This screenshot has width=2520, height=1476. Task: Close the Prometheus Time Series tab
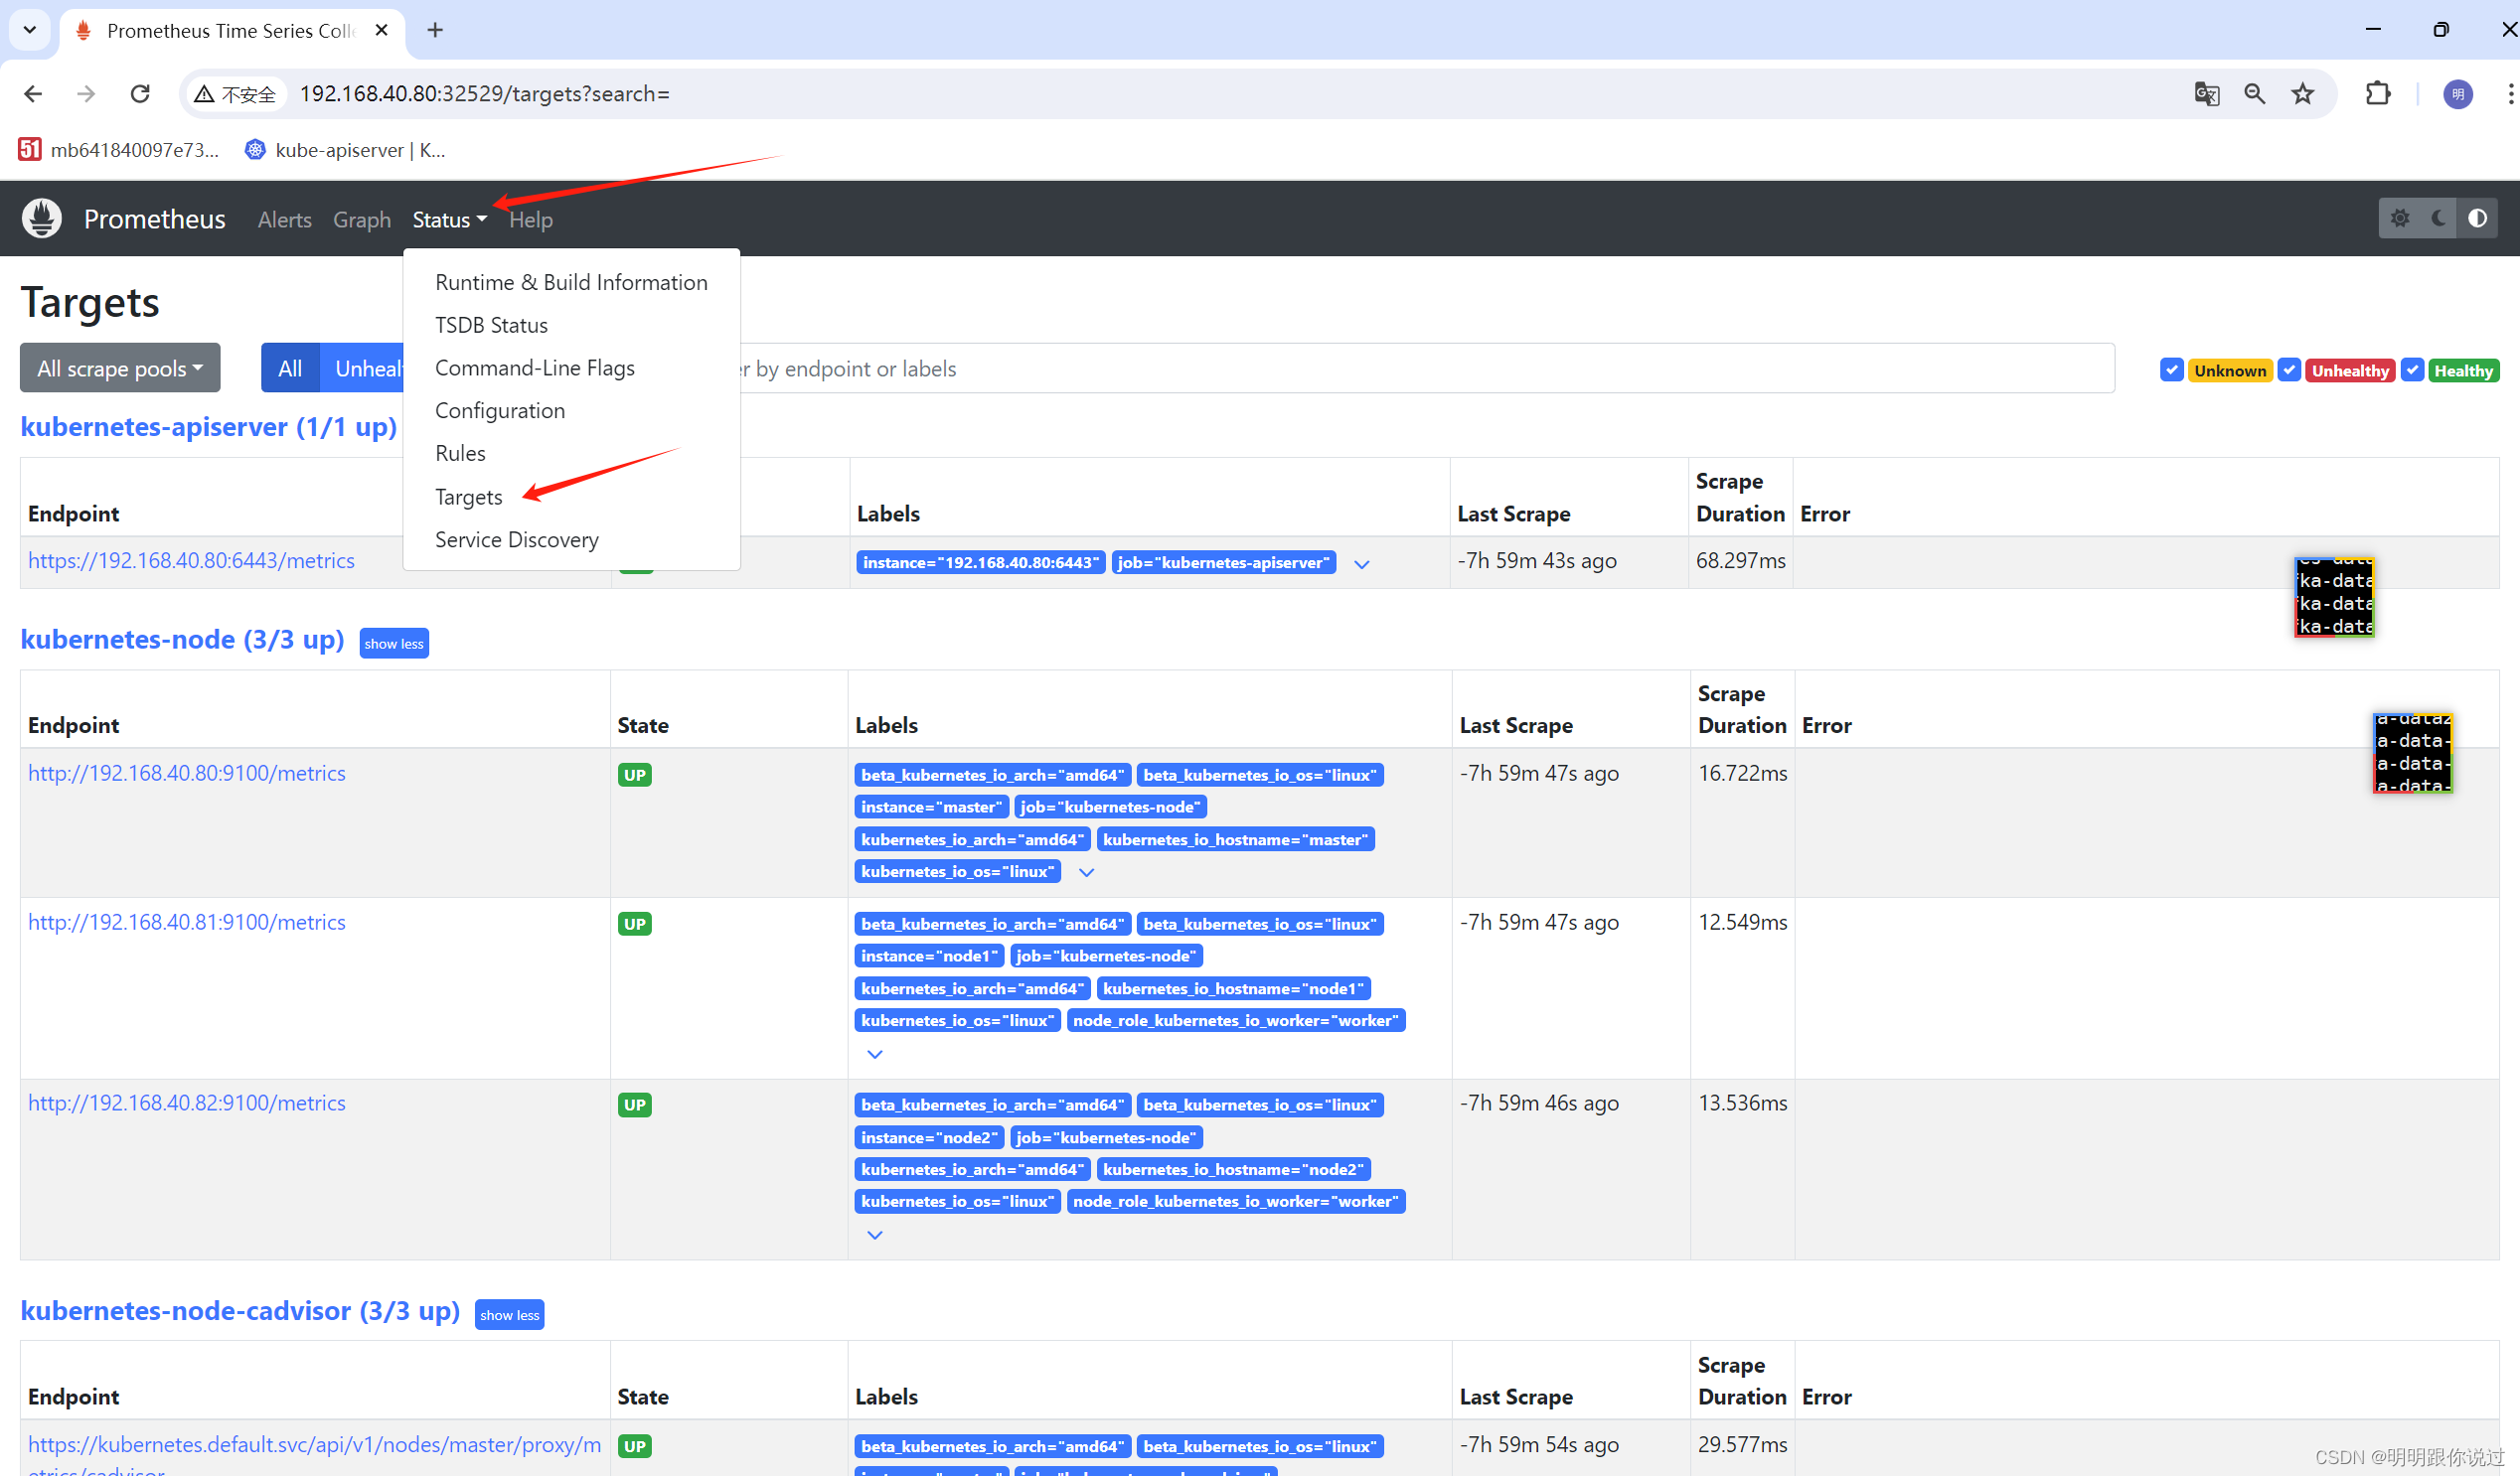coord(381,30)
